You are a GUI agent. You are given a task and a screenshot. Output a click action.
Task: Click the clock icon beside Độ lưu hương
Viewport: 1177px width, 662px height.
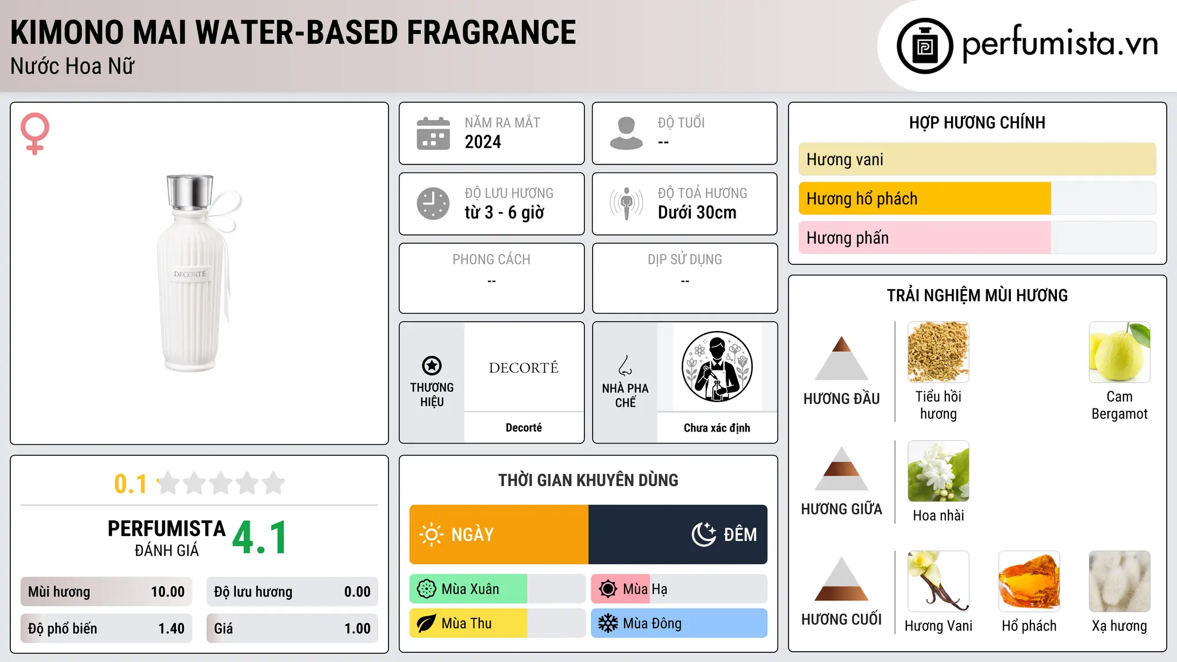433,203
